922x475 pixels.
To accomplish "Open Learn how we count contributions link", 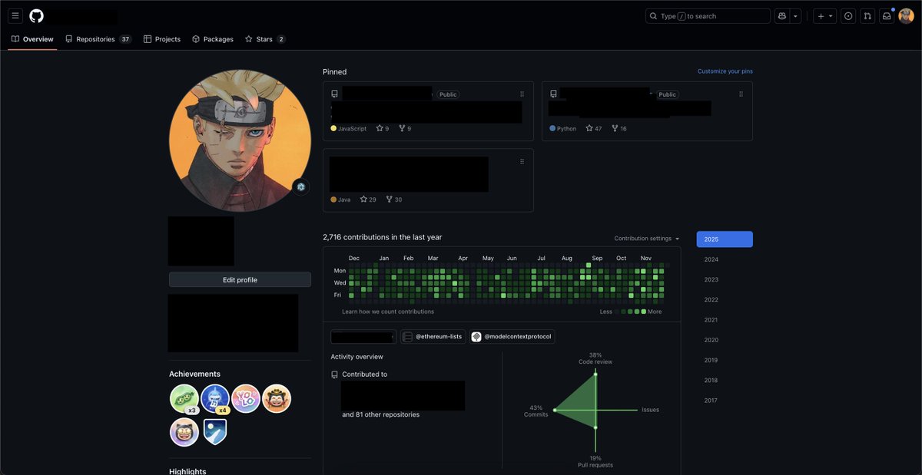I will click(388, 312).
